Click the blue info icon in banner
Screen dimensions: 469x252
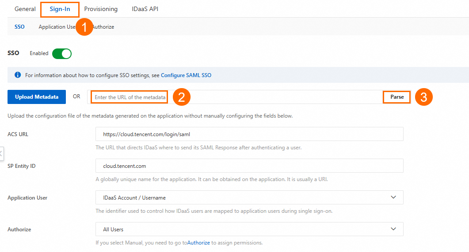(x=18, y=75)
